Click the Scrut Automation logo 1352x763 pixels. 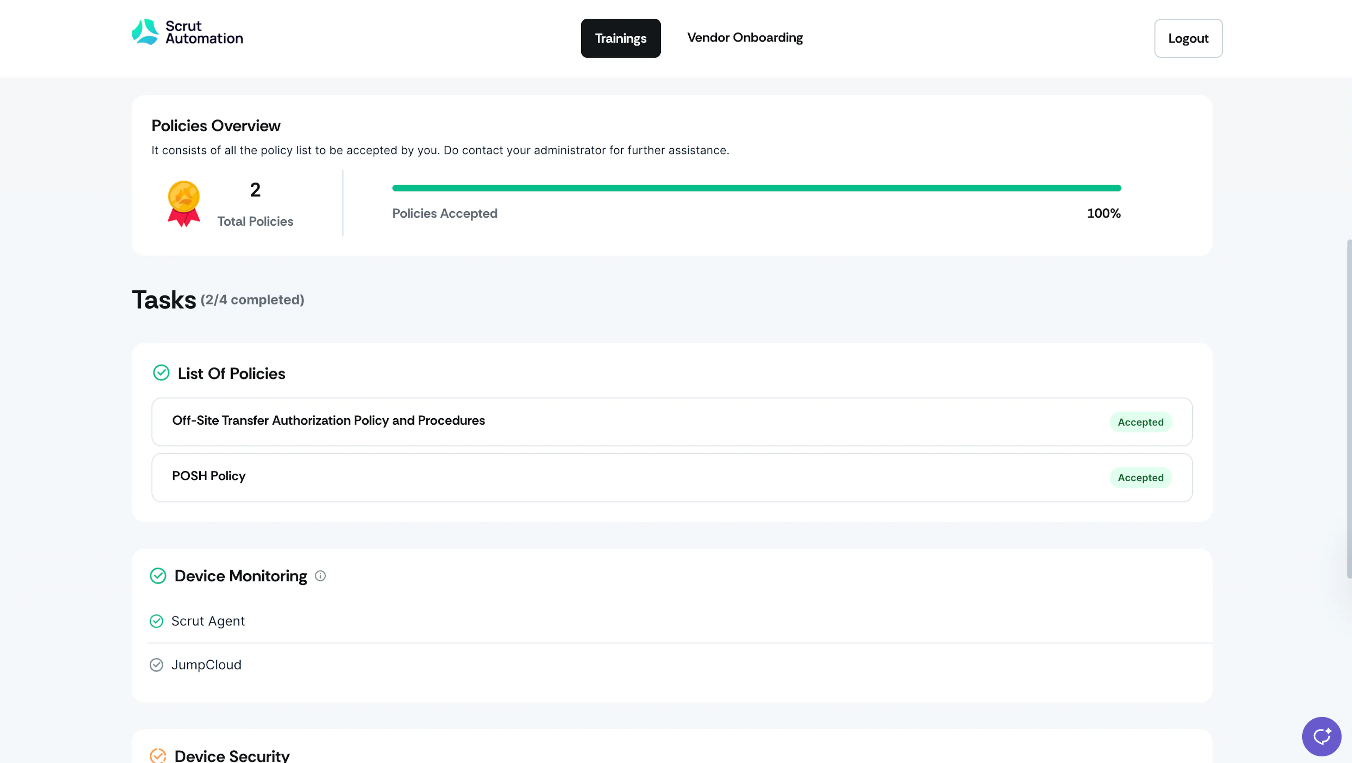click(x=187, y=32)
